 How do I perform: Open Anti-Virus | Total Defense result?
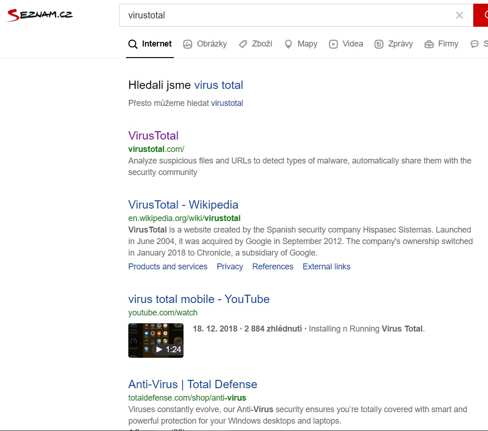click(193, 384)
